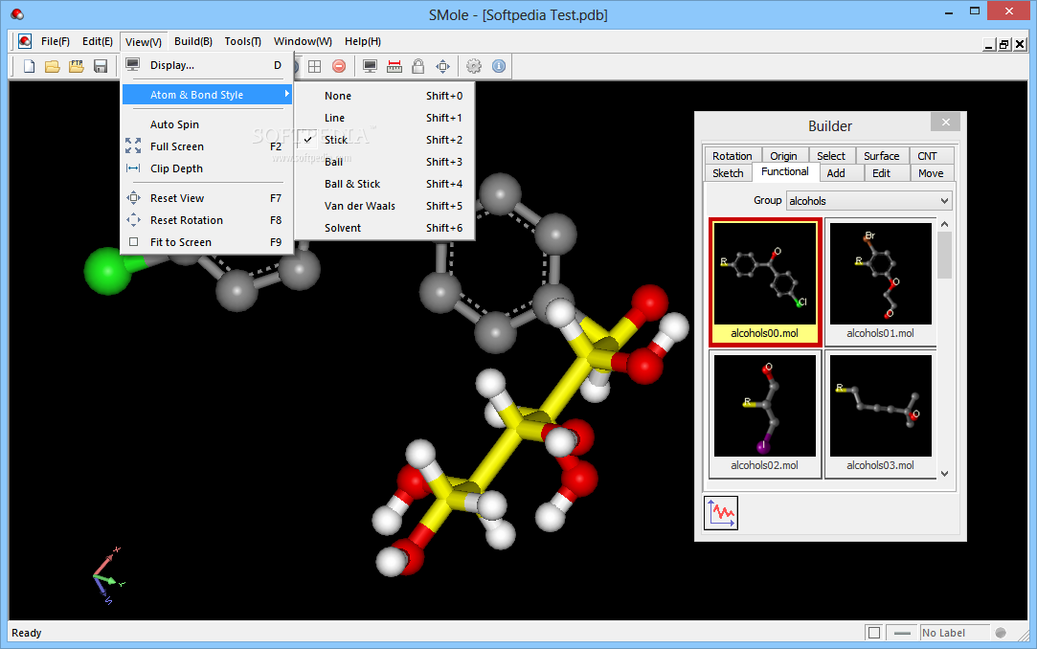Switch to Rotation tab in Builder

[x=733, y=156]
